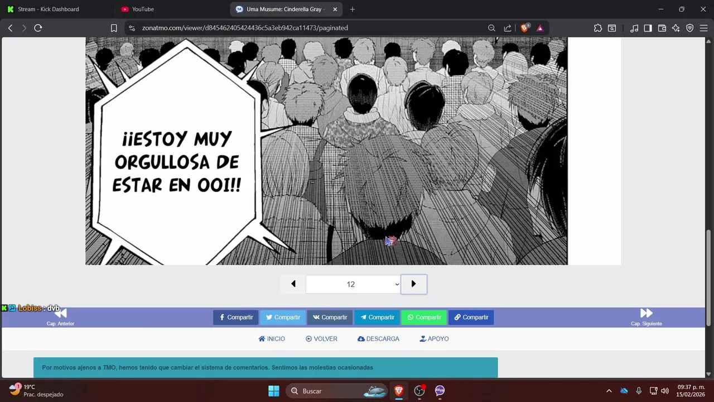The width and height of the screenshot is (714, 402).
Task: Share on VK via Compartir button
Action: point(330,317)
